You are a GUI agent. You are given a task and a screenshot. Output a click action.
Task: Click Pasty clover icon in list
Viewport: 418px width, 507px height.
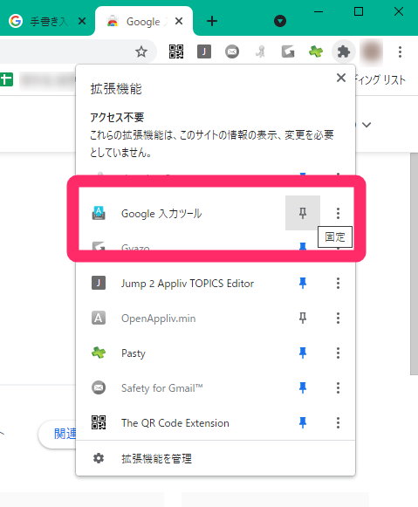coord(99,353)
